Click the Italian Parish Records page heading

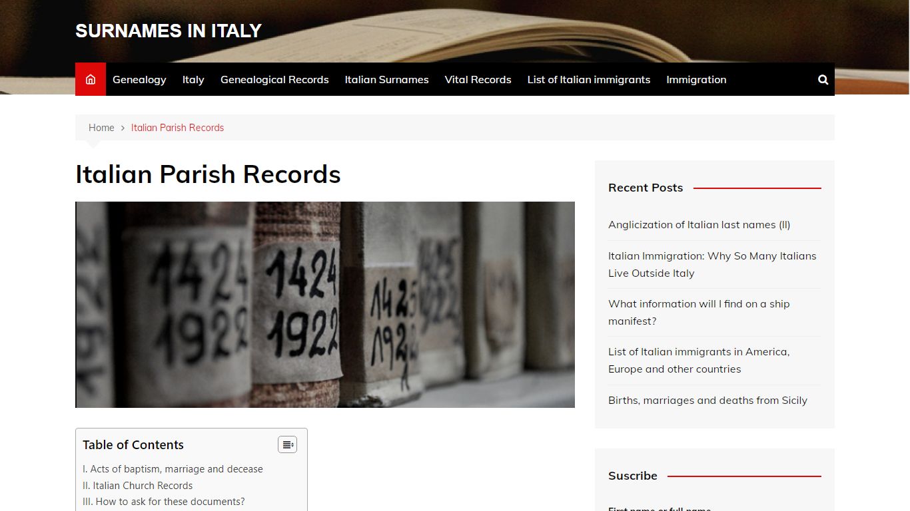[x=208, y=174]
